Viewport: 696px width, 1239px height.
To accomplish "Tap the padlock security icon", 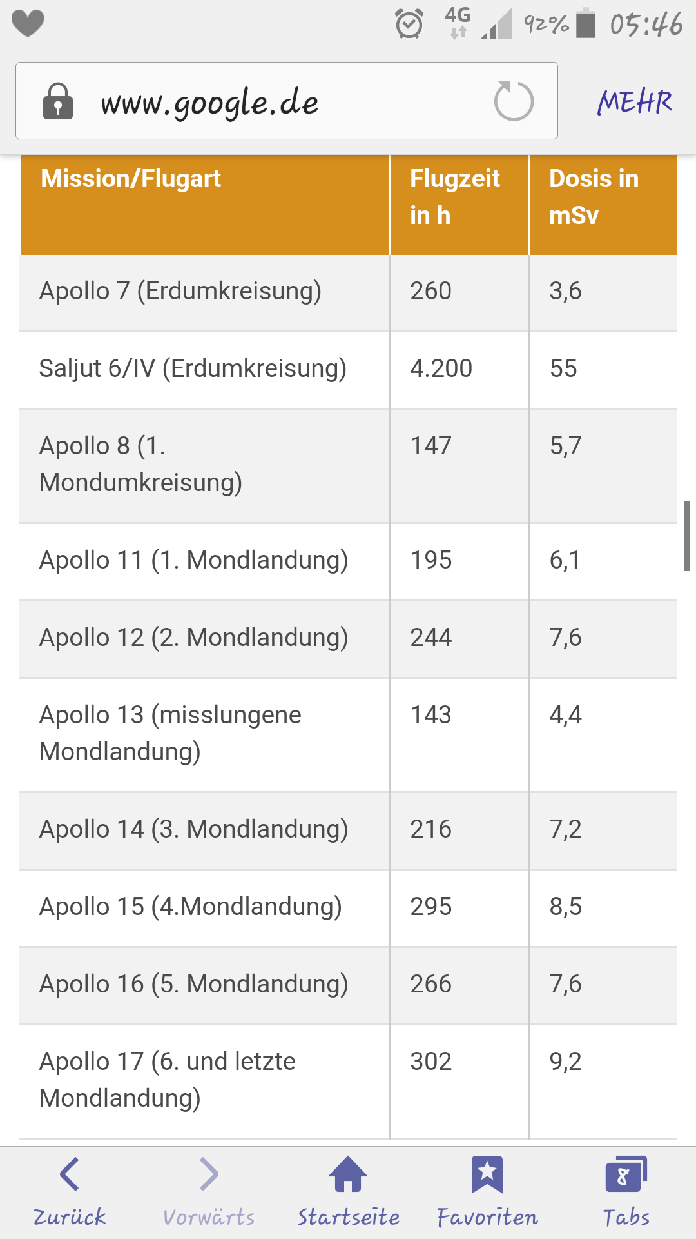I will 58,101.
